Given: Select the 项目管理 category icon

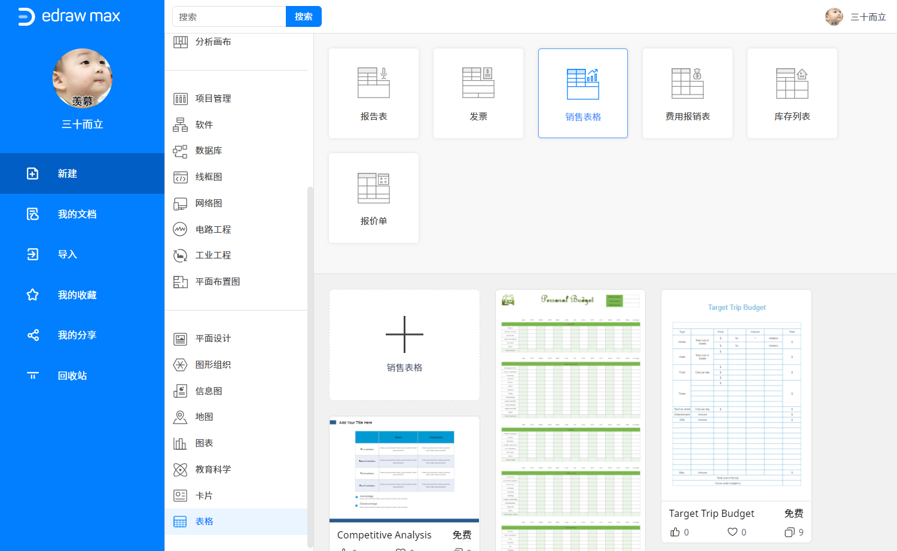Looking at the screenshot, I should click(x=180, y=98).
